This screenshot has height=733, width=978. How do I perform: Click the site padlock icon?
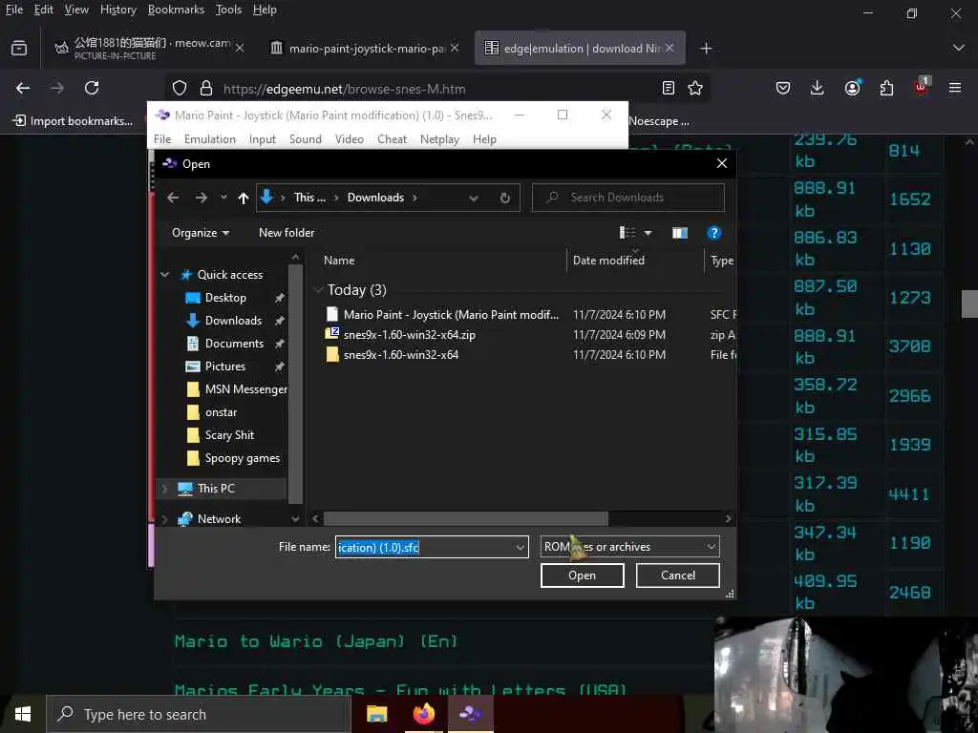click(x=206, y=89)
